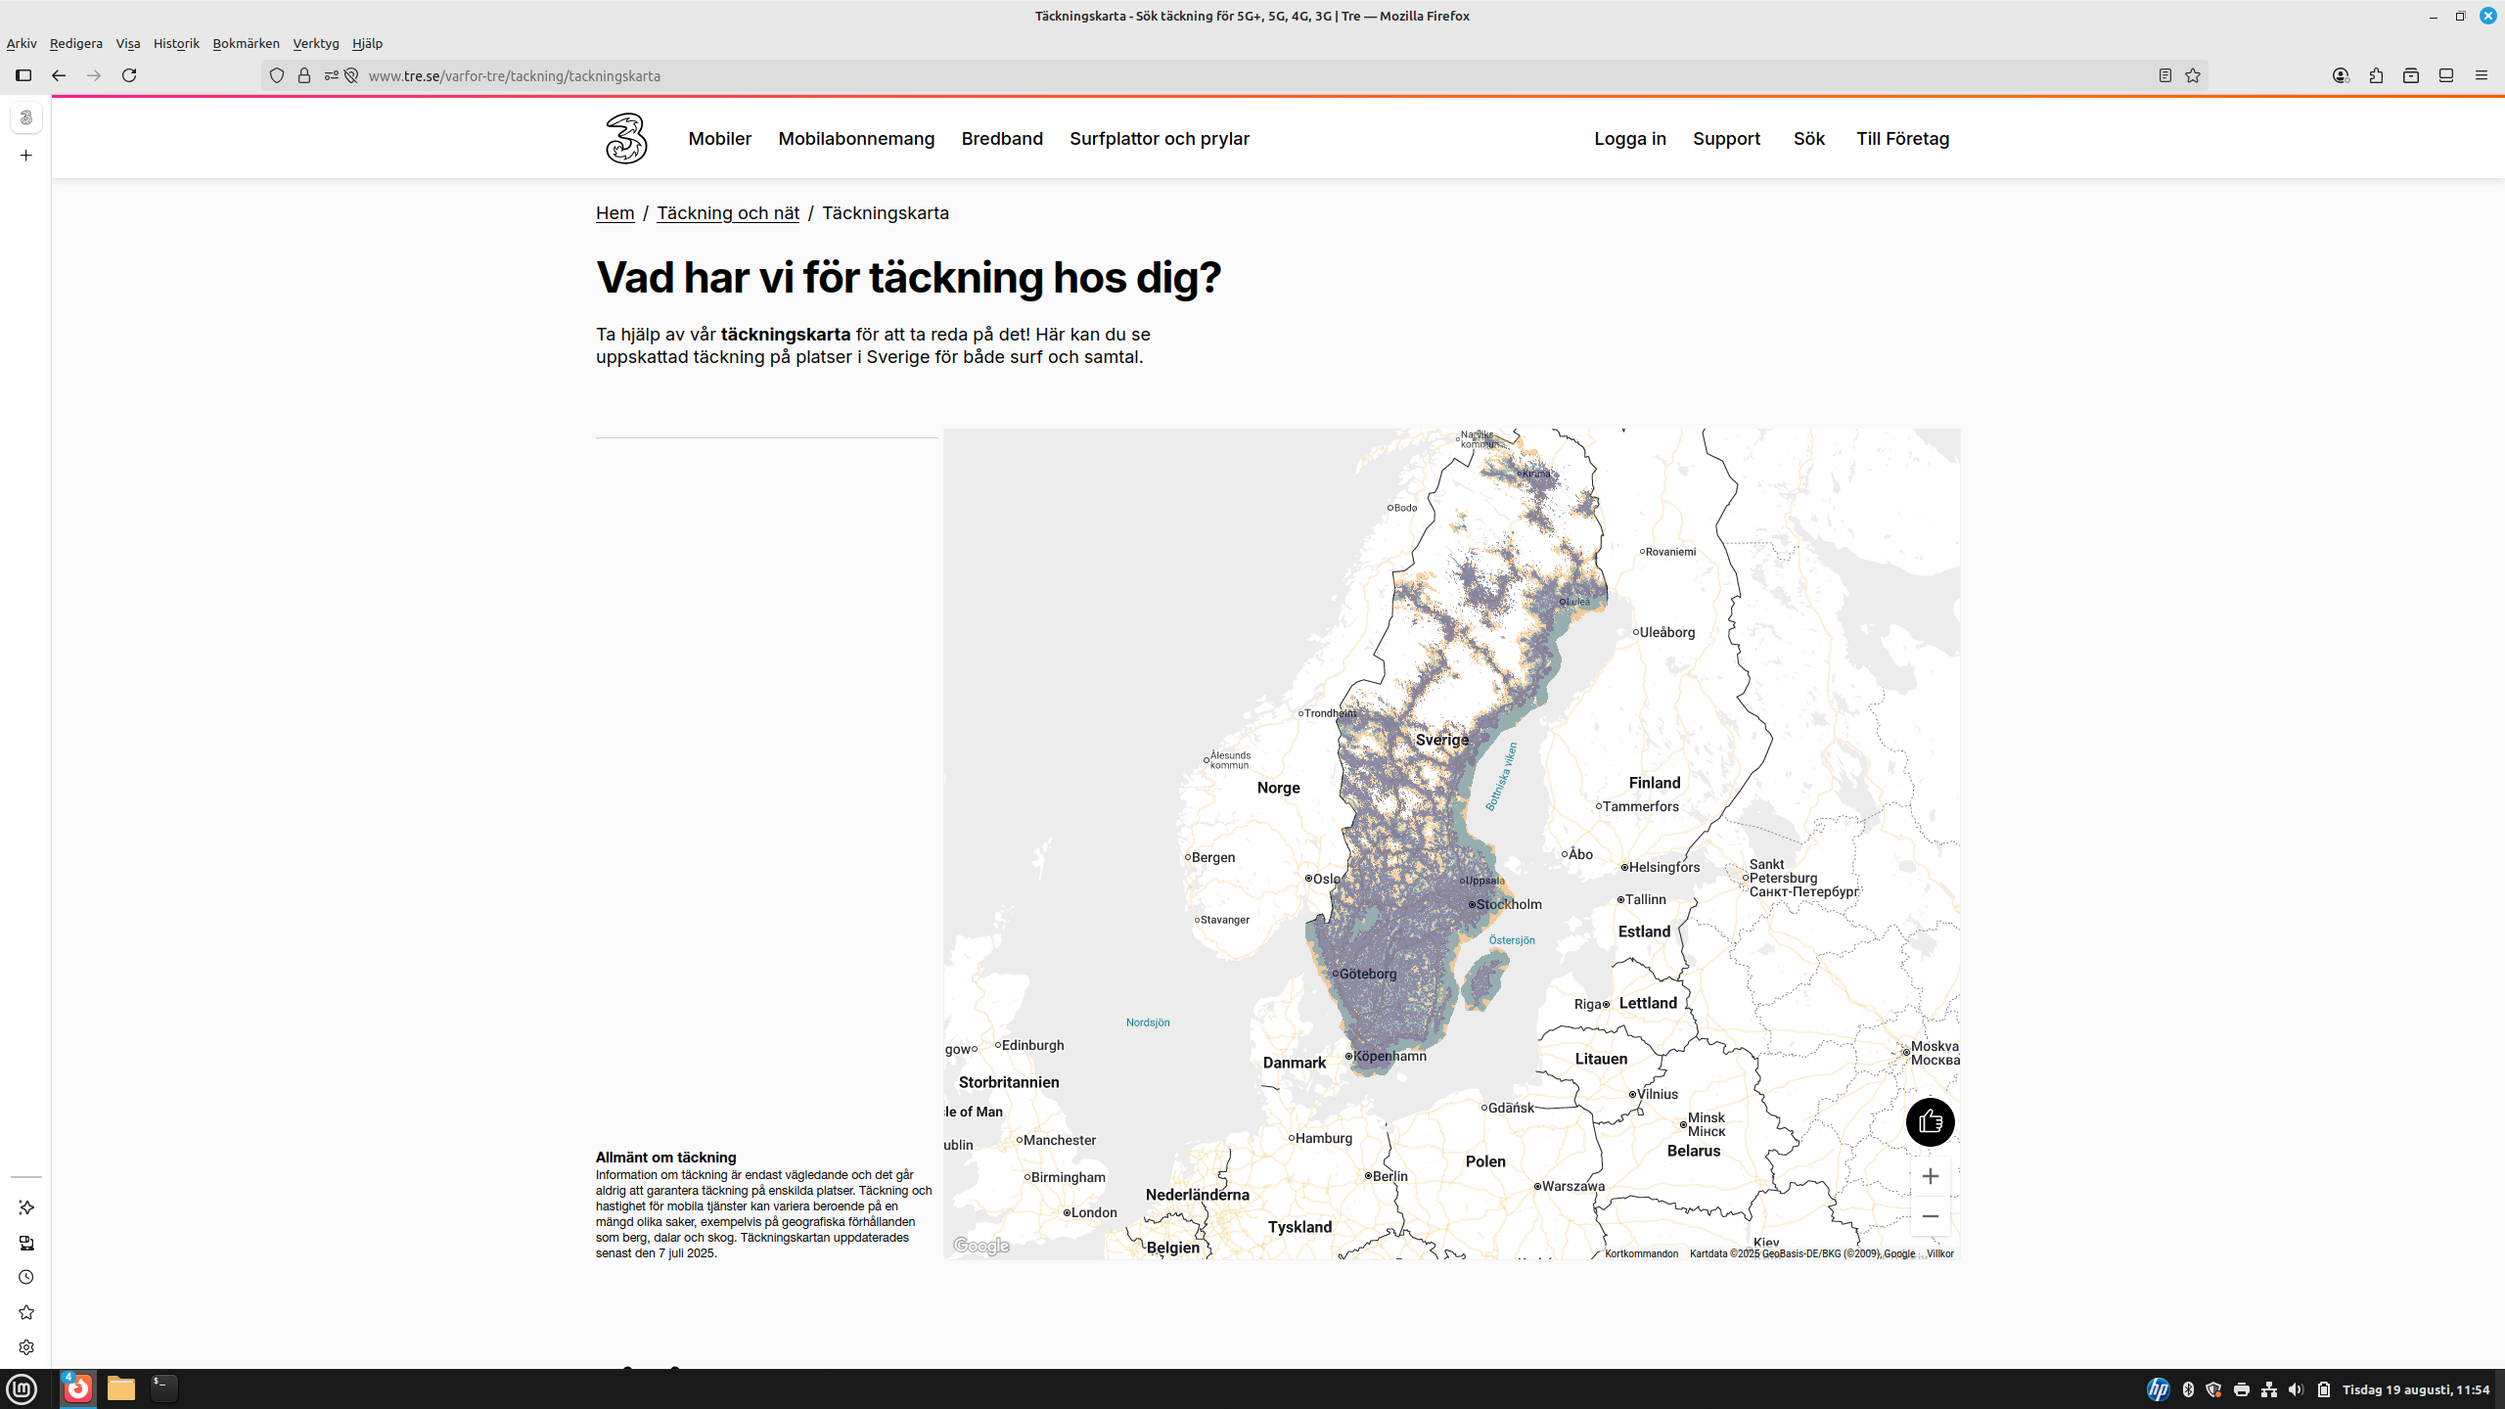Viewport: 2505px width, 1409px height.
Task: Open Kortkommandon link on the map
Action: pyautogui.click(x=1641, y=1253)
